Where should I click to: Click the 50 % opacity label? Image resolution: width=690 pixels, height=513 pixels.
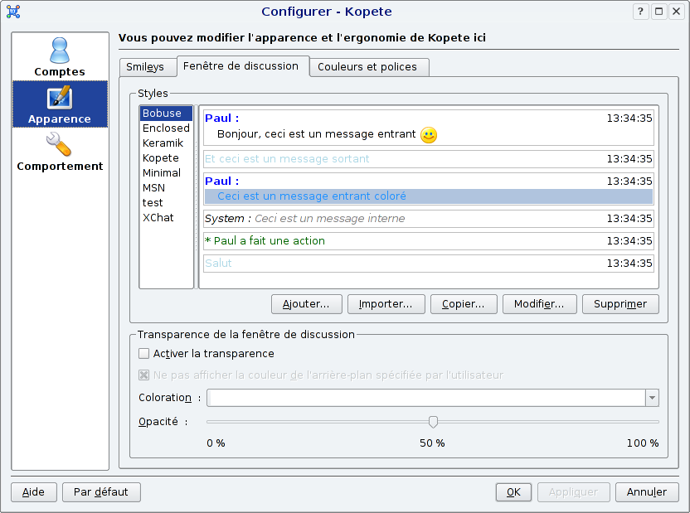click(432, 443)
